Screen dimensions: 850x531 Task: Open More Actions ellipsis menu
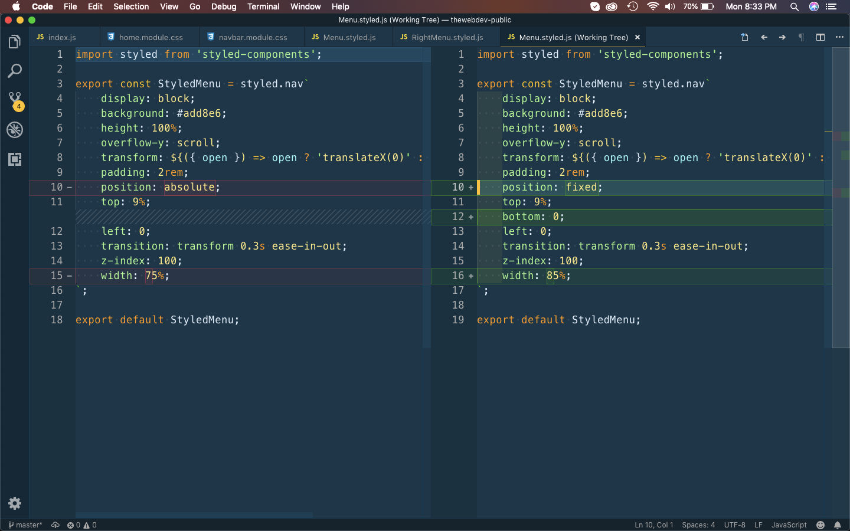(x=839, y=37)
